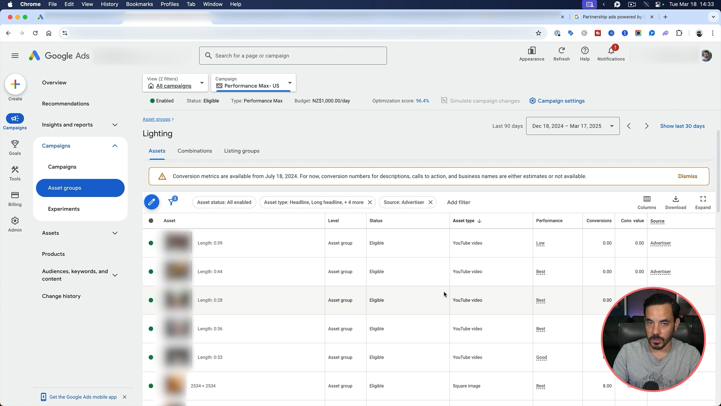The width and height of the screenshot is (721, 406).
Task: Click the blue edit pencil button
Action: point(152,202)
